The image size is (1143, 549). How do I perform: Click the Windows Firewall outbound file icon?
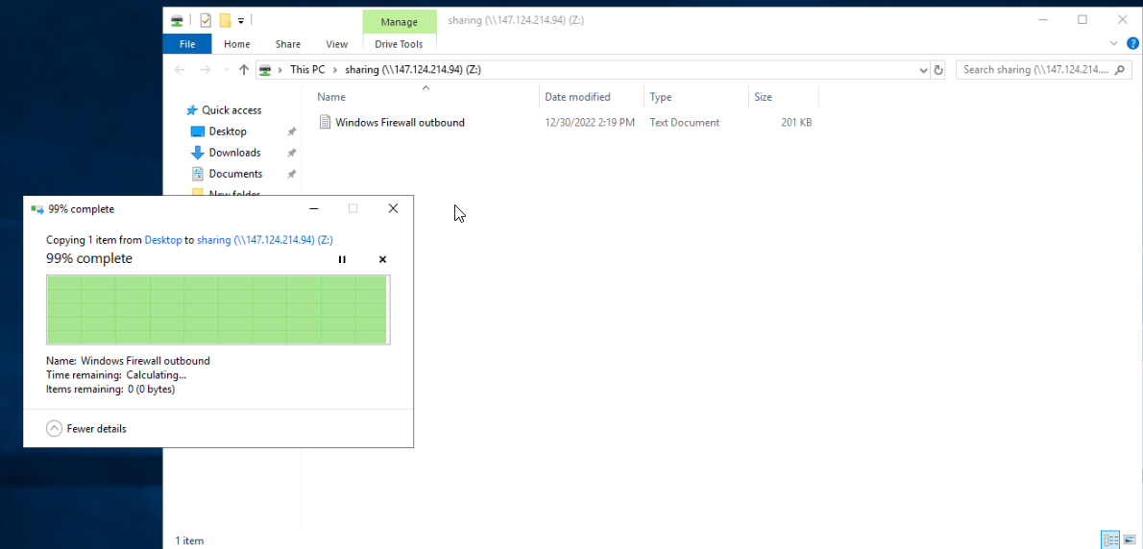click(326, 123)
